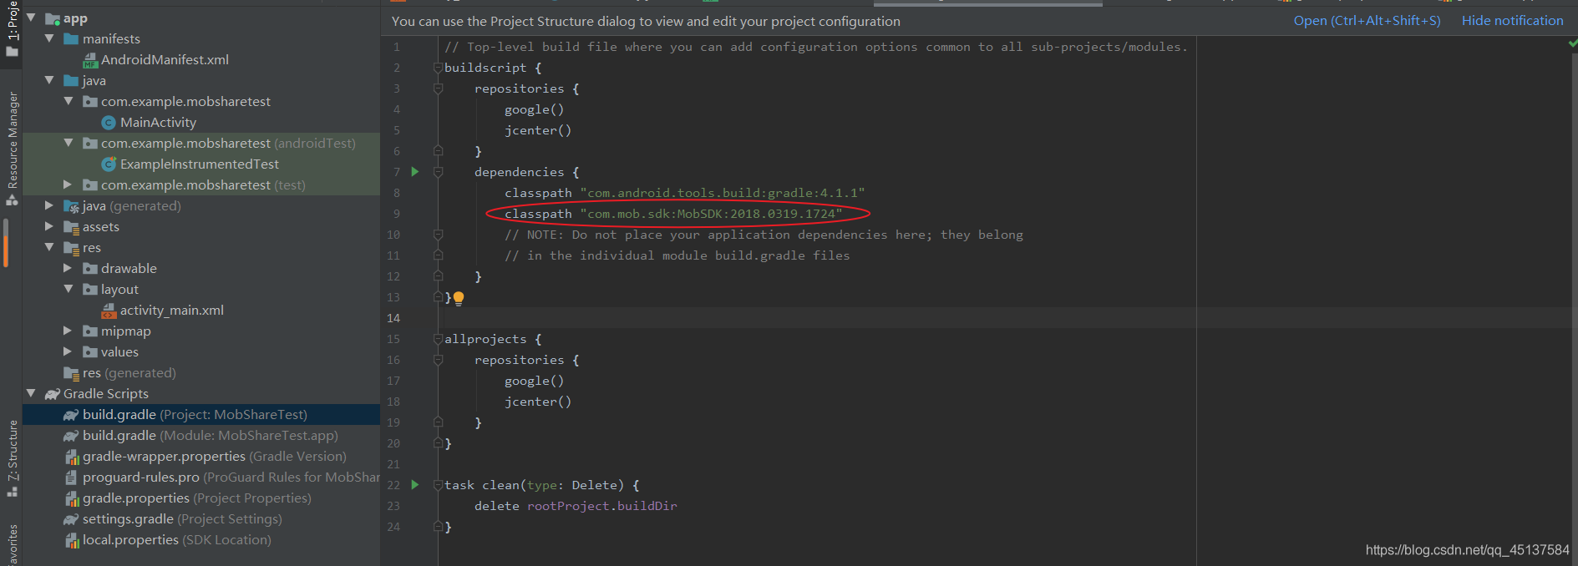
Task: Open the Resource Manager tool window
Action: [x=12, y=149]
